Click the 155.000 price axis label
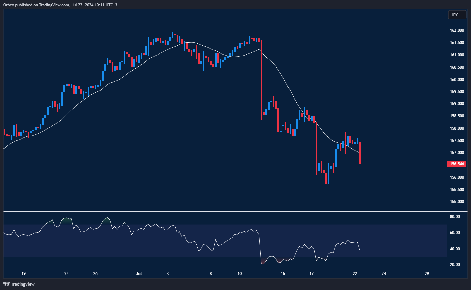The height and width of the screenshot is (290, 471). (x=457, y=202)
